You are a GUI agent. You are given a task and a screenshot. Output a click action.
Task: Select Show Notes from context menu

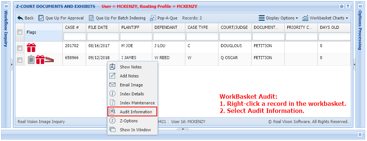point(132,67)
